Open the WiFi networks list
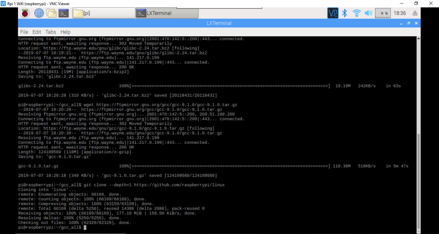Screen dimensions: 439x234 tap(356, 13)
